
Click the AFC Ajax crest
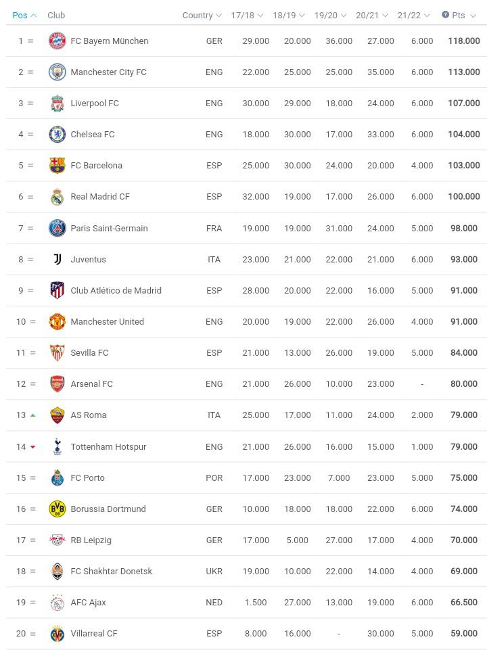click(57, 602)
